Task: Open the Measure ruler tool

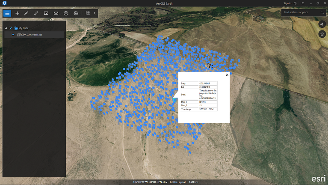Action: coord(36,13)
